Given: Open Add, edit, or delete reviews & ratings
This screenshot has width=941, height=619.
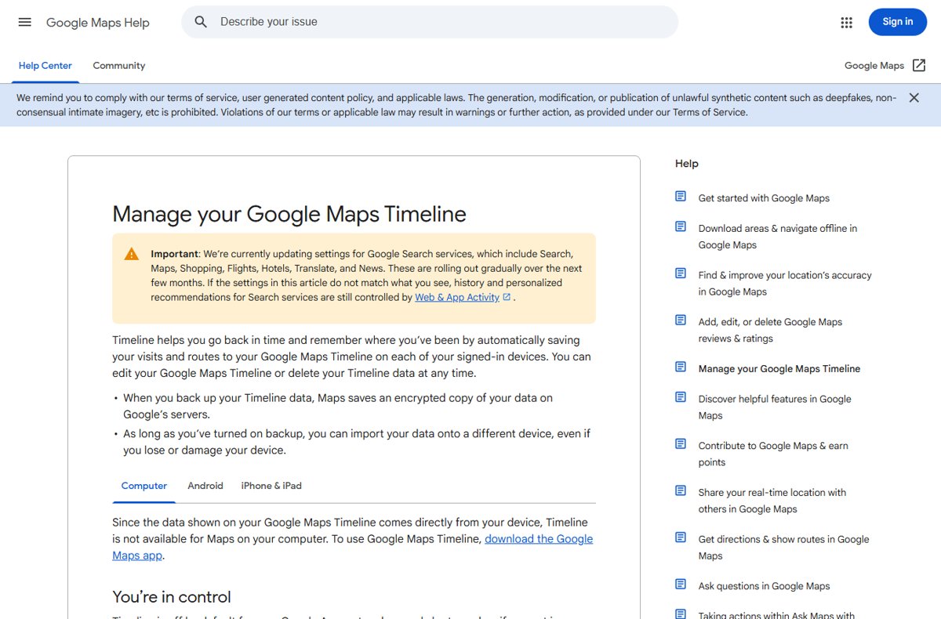Looking at the screenshot, I should tap(771, 330).
